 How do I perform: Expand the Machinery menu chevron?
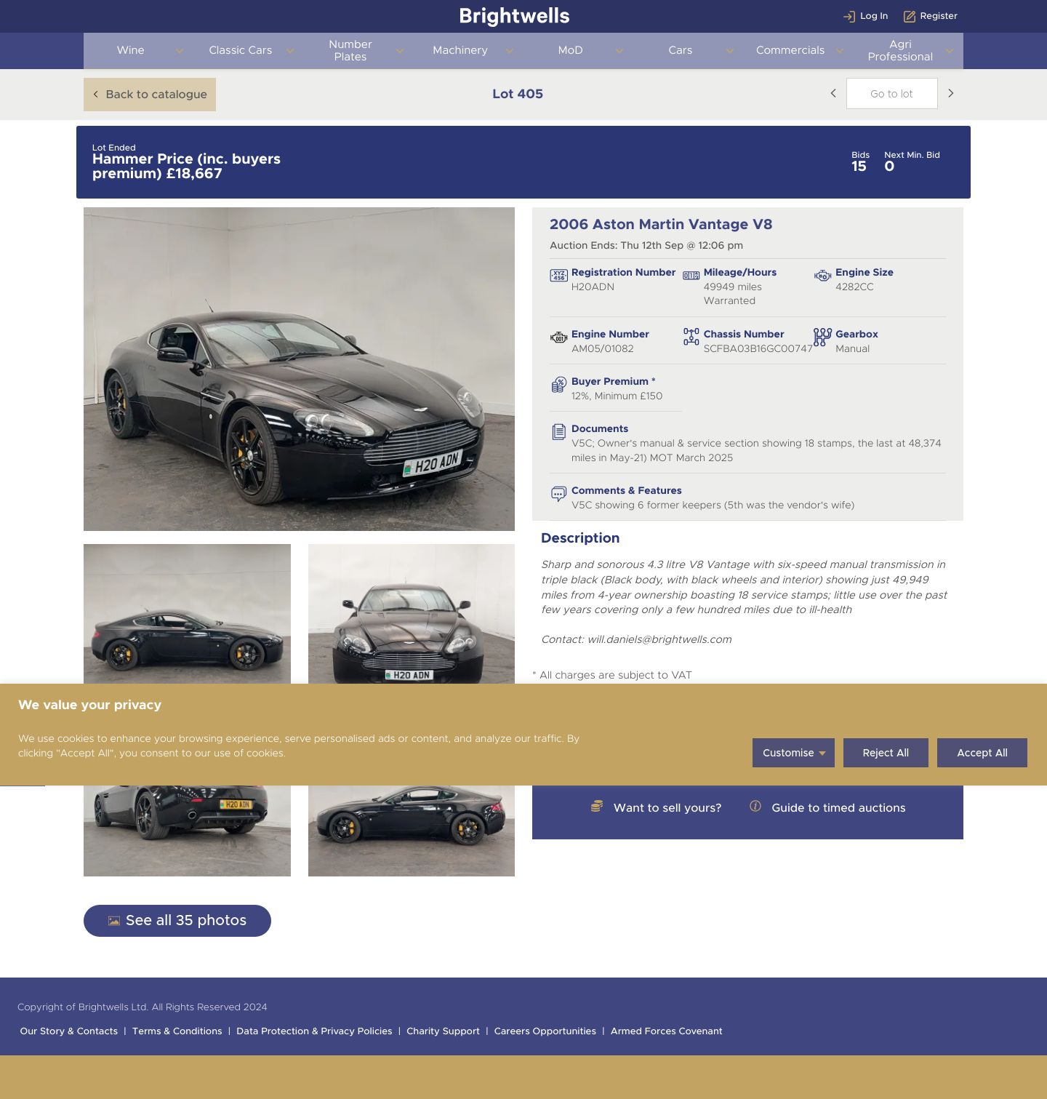click(x=509, y=51)
